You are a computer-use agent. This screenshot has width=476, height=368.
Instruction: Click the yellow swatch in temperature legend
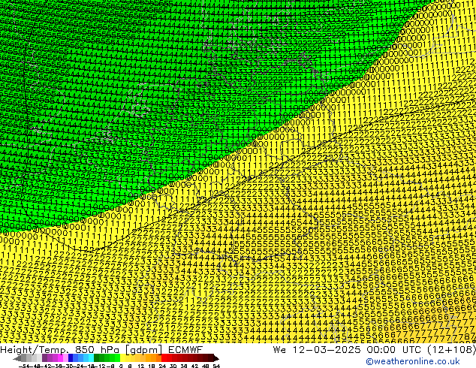(x=122, y=358)
